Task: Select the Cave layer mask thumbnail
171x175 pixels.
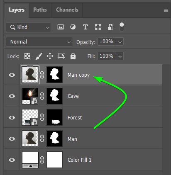Action: point(54,96)
